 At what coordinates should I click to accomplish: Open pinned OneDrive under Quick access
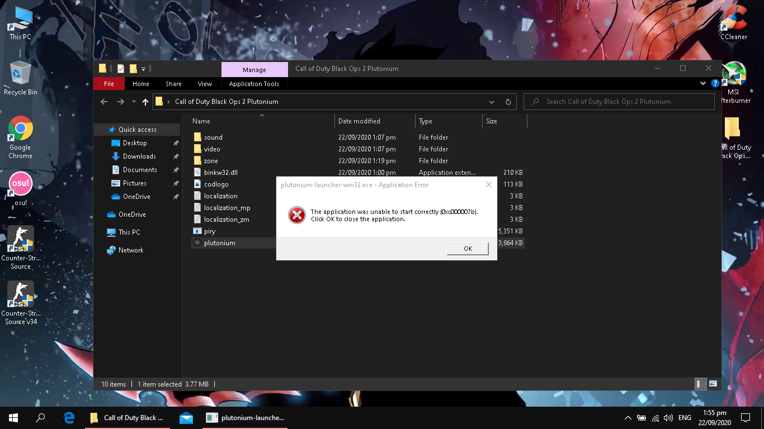click(136, 197)
